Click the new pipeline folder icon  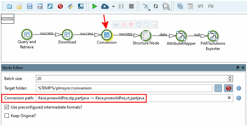tap(9, 6)
